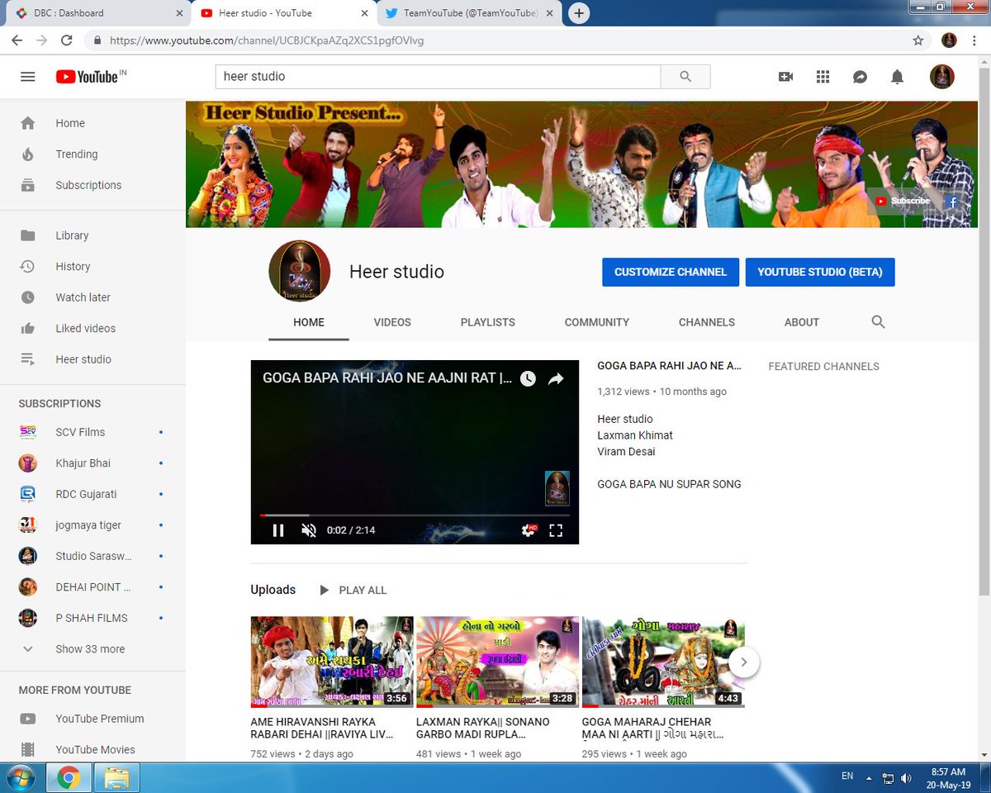Open the P SHAH FILMS subscription

[x=92, y=618]
